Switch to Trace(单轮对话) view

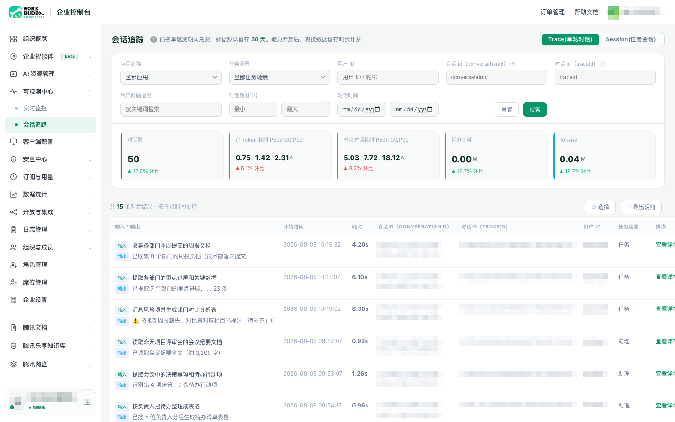pos(570,39)
